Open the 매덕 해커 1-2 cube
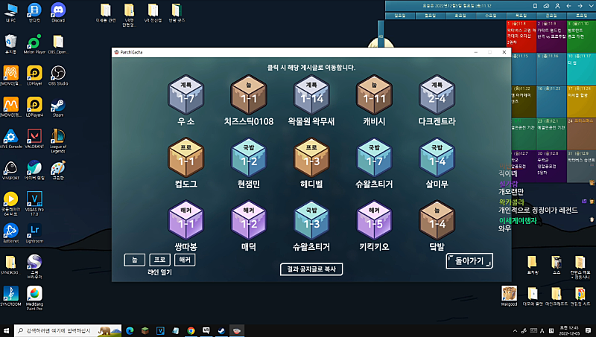 point(249,220)
